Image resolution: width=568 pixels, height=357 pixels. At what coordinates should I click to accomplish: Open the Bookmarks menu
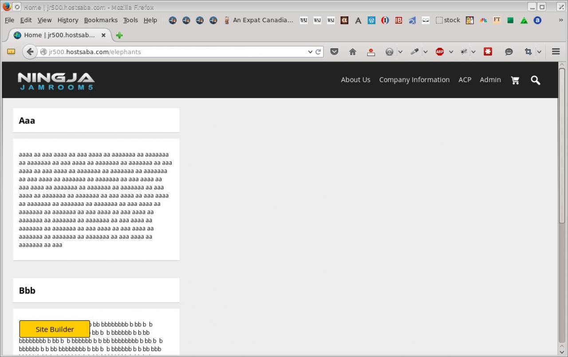(x=101, y=20)
